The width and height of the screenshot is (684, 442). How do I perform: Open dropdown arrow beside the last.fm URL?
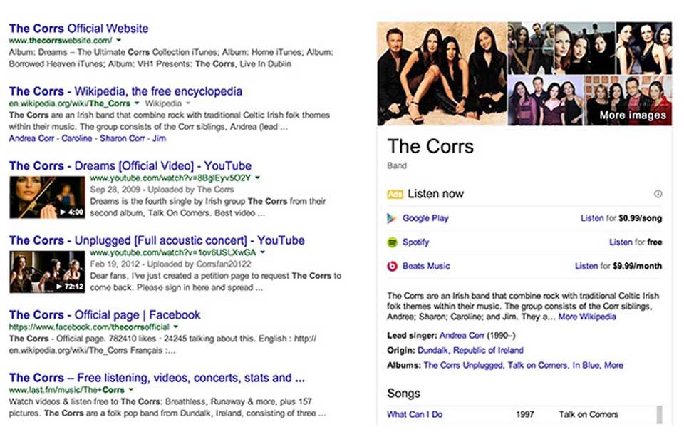point(131,390)
